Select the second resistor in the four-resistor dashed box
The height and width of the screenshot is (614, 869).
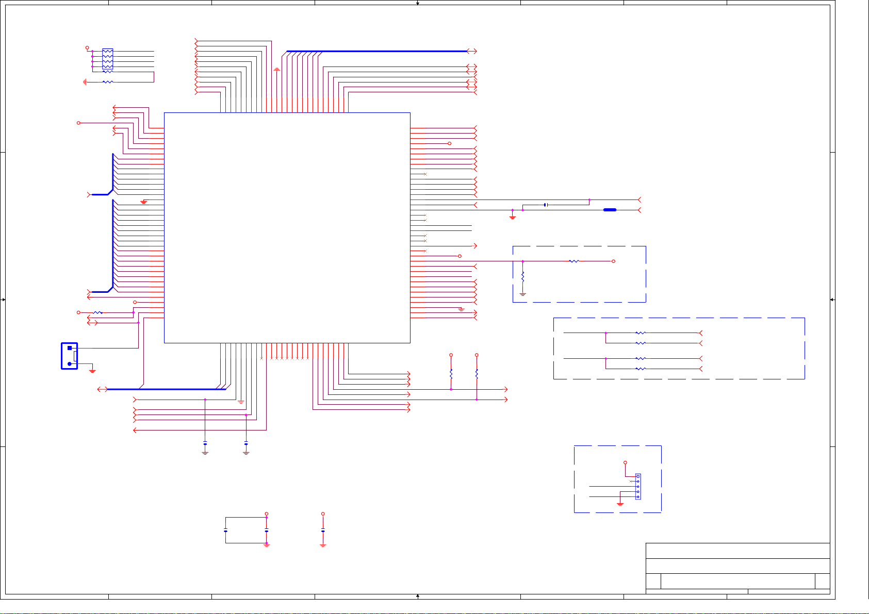(x=641, y=343)
